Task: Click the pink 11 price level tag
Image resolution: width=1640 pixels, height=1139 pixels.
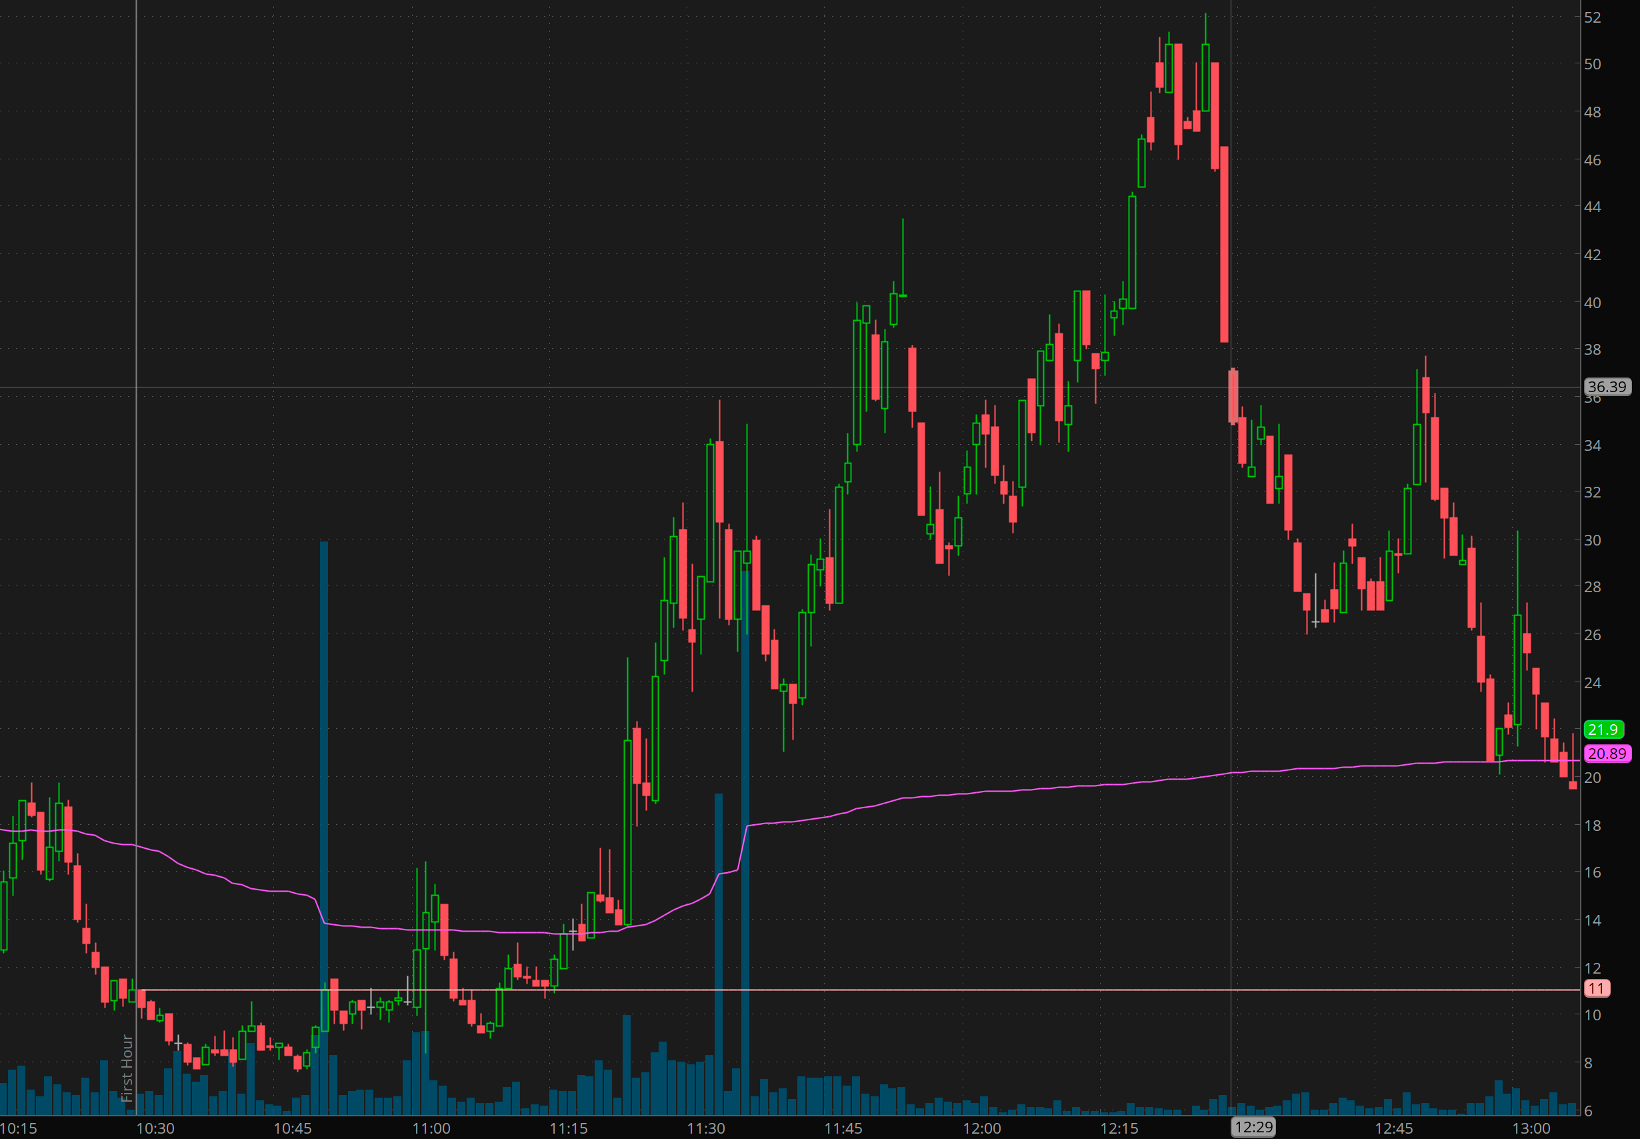Action: coord(1597,988)
